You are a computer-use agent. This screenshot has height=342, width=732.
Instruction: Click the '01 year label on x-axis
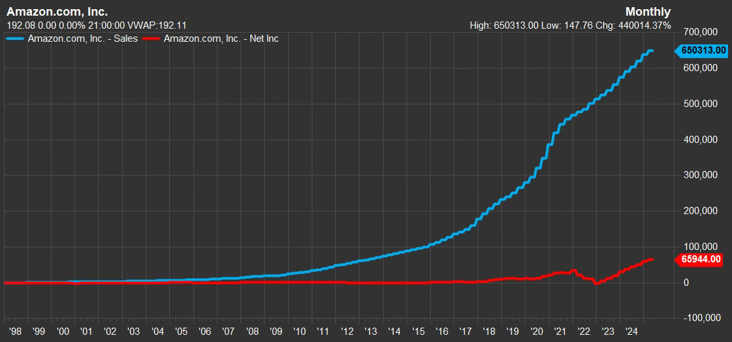[86, 332]
